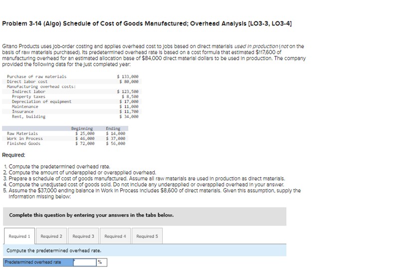Click the percent sign unit cell
Image resolution: width=419 pixels, height=269 pixels.
102,263
